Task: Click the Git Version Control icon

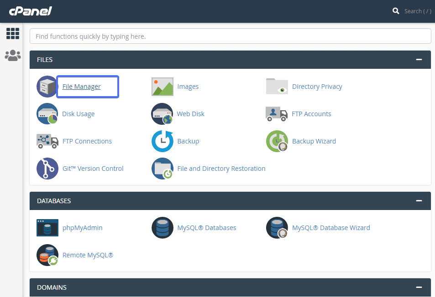Action: pos(47,169)
